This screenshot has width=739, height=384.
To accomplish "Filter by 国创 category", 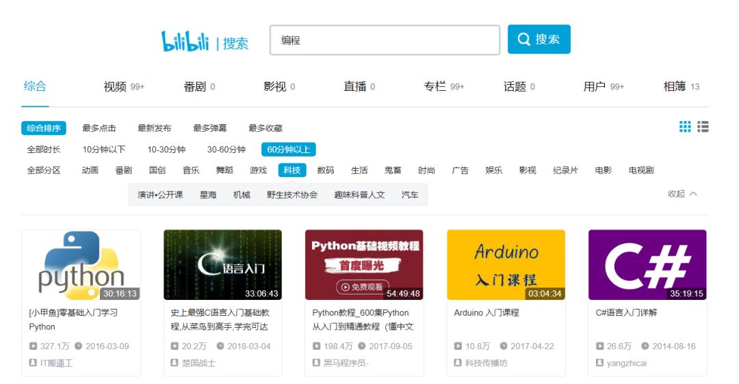I will pyautogui.click(x=157, y=170).
